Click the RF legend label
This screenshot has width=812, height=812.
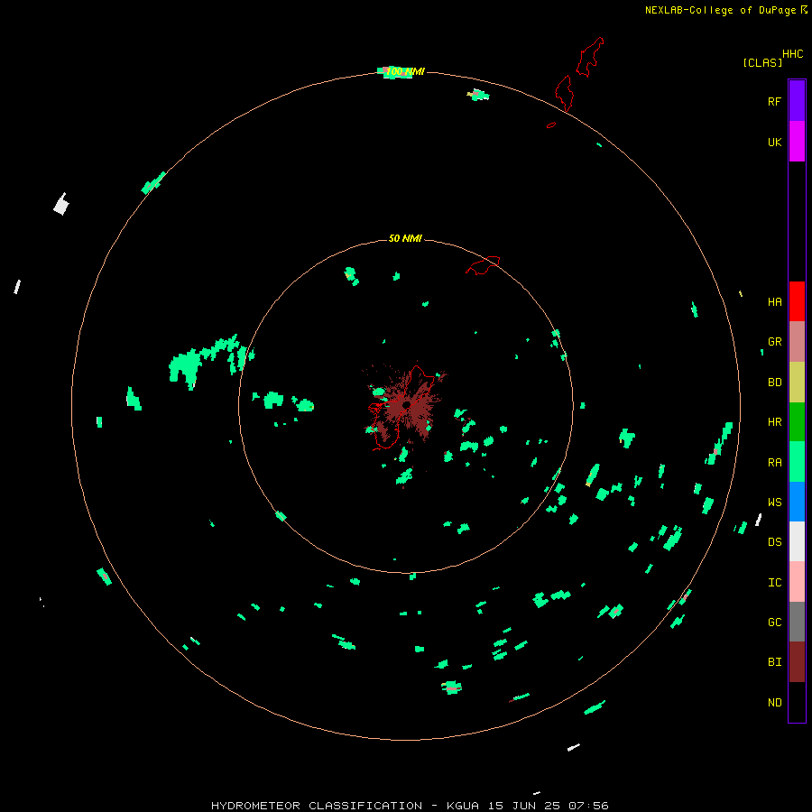(x=774, y=102)
